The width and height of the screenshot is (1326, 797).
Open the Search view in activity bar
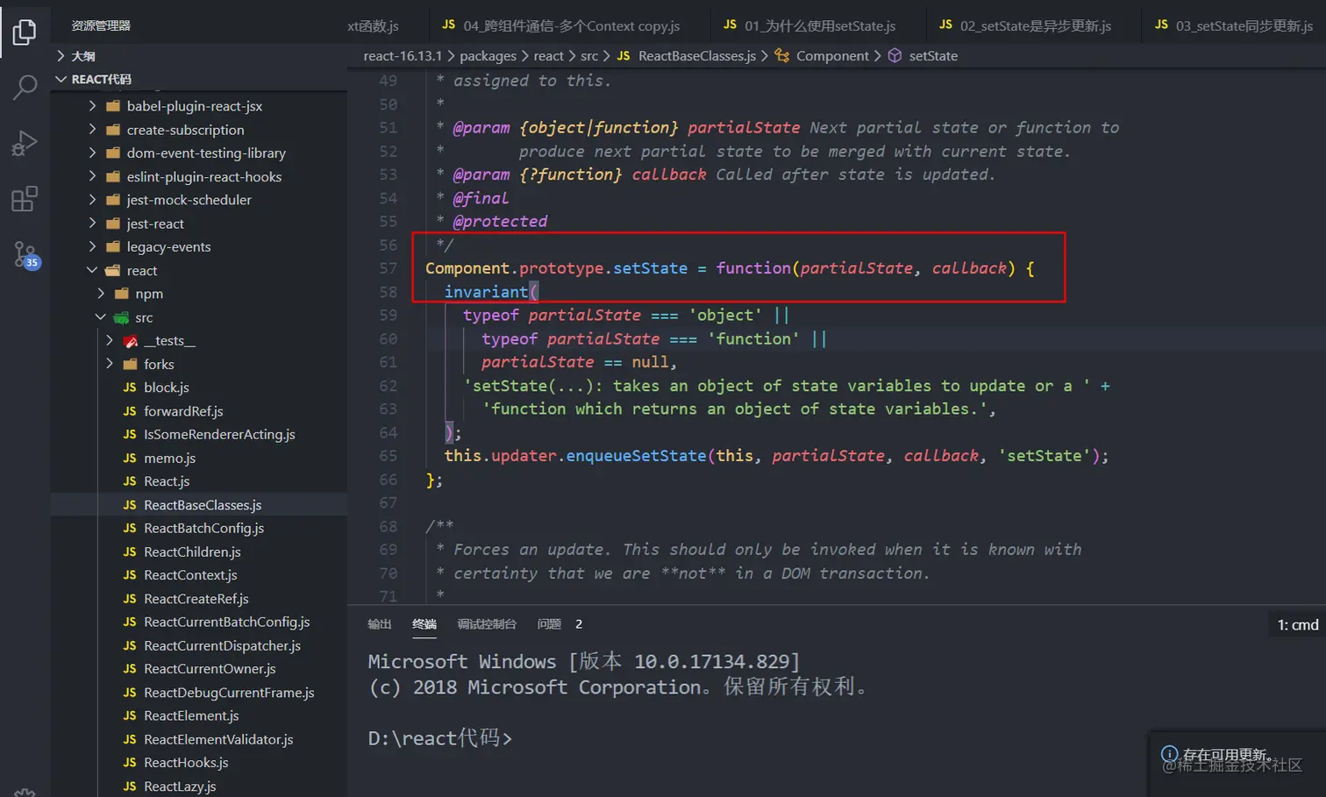pos(25,87)
